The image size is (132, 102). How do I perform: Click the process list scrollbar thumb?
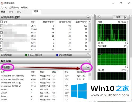(90, 32)
